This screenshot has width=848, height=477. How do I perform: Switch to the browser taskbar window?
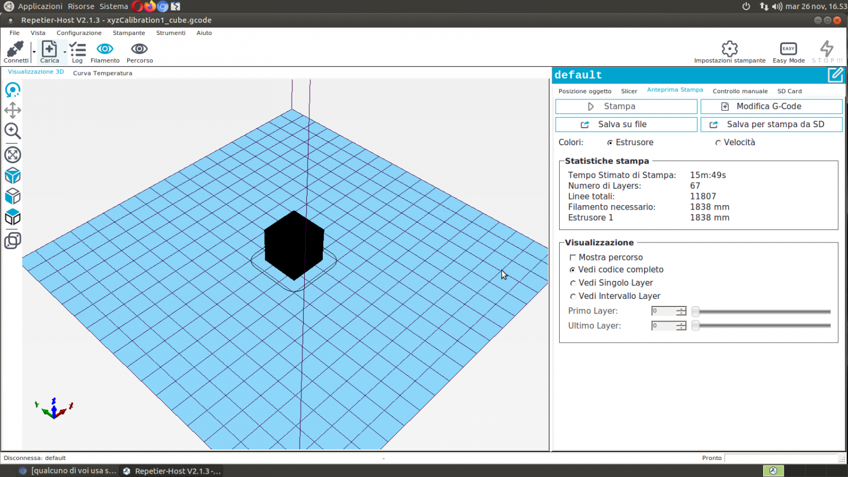[67, 471]
